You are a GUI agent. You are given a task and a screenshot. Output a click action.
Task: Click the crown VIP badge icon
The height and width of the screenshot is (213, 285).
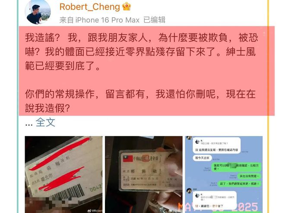tap(127, 6)
